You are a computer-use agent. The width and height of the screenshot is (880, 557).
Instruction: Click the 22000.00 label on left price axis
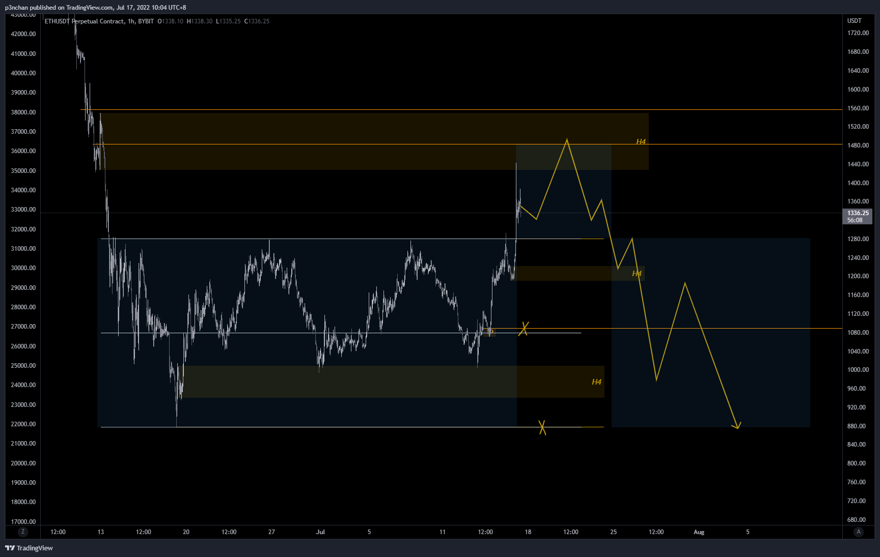click(x=23, y=424)
